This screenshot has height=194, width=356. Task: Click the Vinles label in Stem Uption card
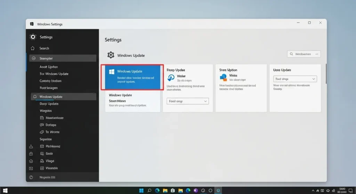pos(233,75)
